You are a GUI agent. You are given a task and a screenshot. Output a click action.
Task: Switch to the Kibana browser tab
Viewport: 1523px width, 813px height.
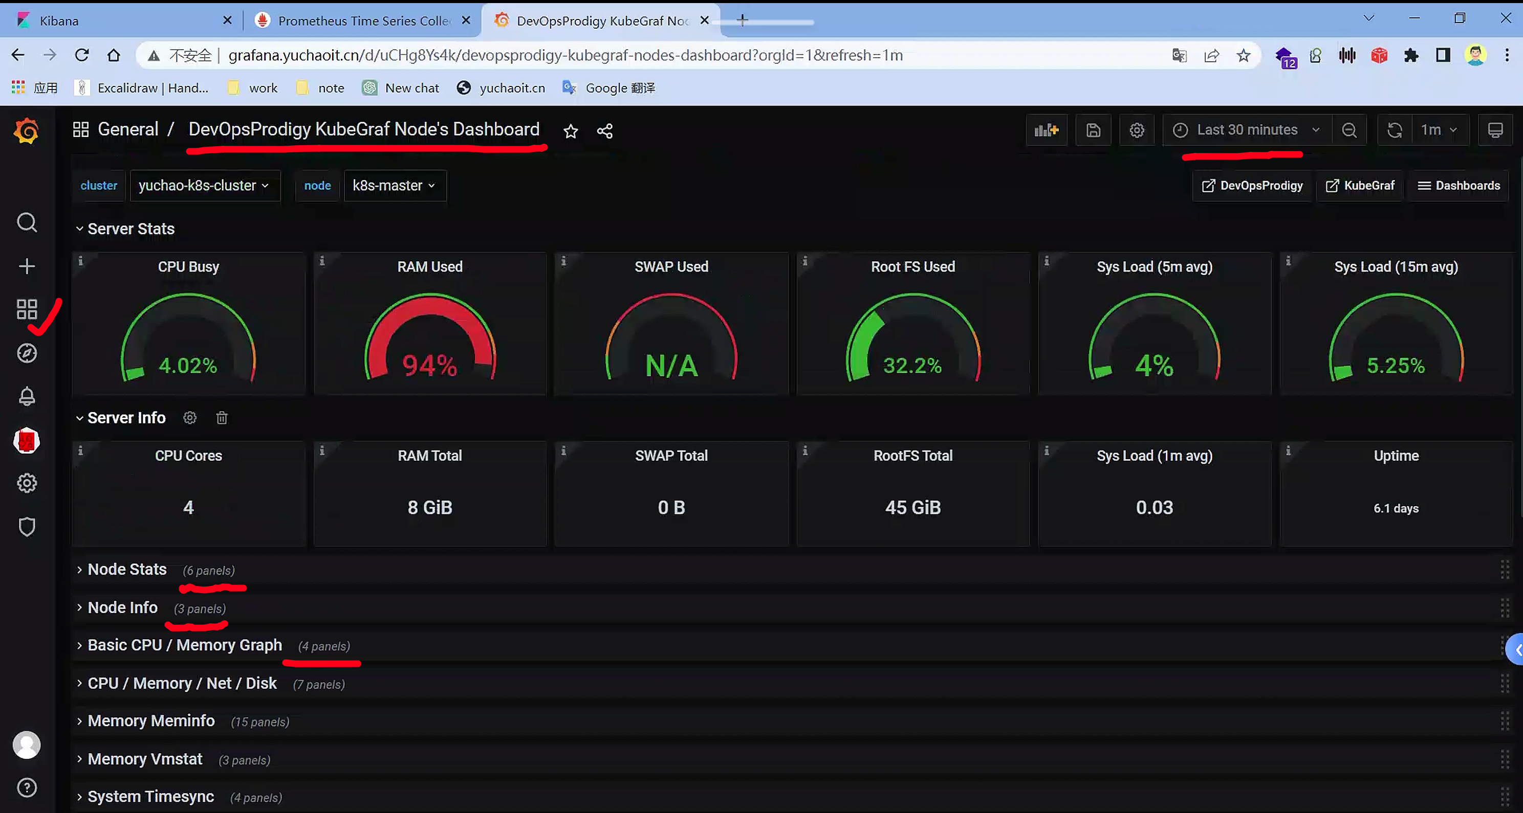tap(59, 20)
